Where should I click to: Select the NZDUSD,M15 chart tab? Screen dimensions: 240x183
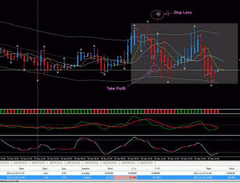(91, 163)
